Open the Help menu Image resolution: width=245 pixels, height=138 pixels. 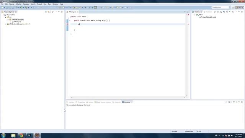62,4
